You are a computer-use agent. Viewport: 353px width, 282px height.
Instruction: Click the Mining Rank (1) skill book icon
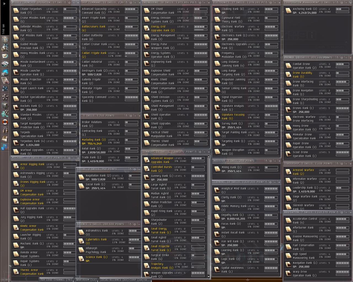tap(218, 169)
